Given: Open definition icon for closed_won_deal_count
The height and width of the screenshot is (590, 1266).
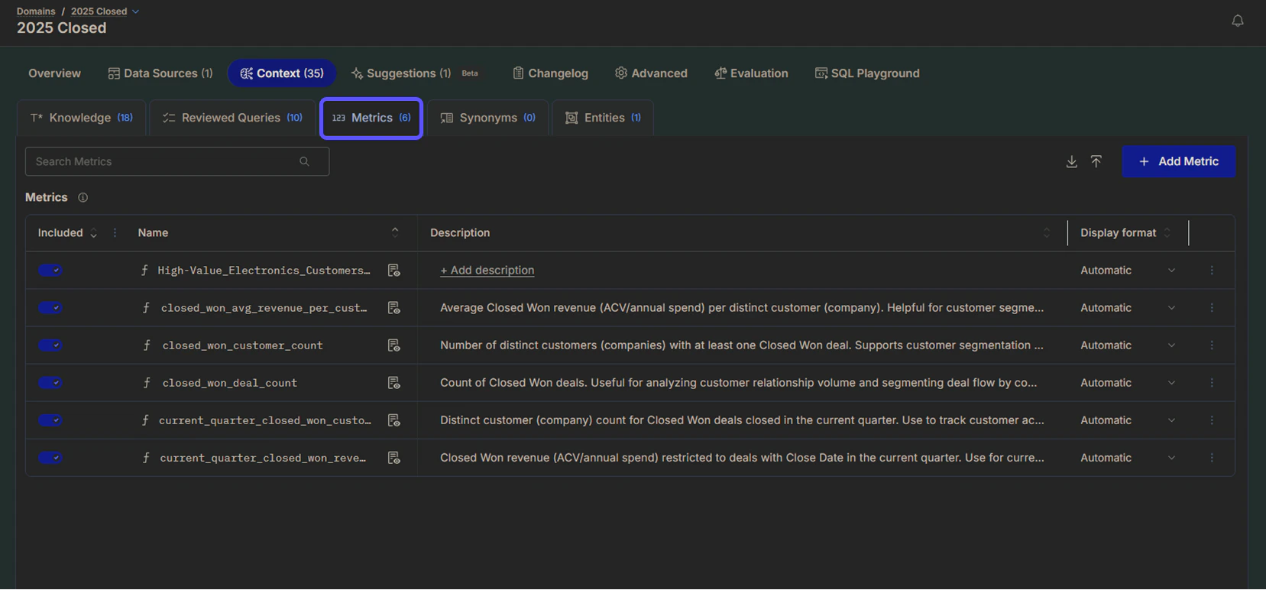Looking at the screenshot, I should pos(393,382).
